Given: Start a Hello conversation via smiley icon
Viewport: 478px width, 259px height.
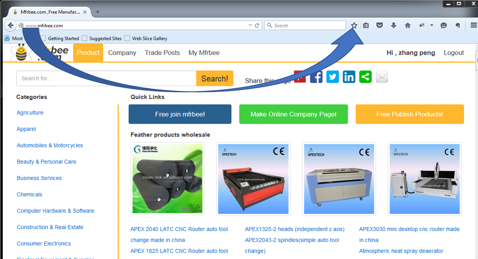Looking at the screenshot, I should (444, 25).
